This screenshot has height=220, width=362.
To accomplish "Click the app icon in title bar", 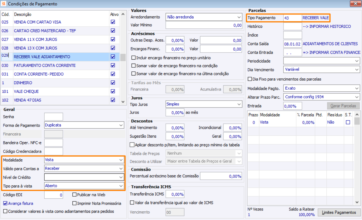I will pyautogui.click(x=3, y=4).
